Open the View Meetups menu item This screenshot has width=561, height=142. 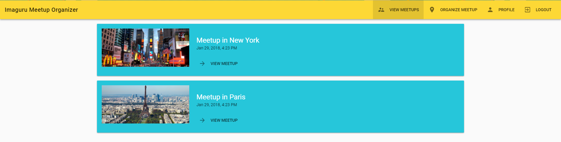pos(404,10)
